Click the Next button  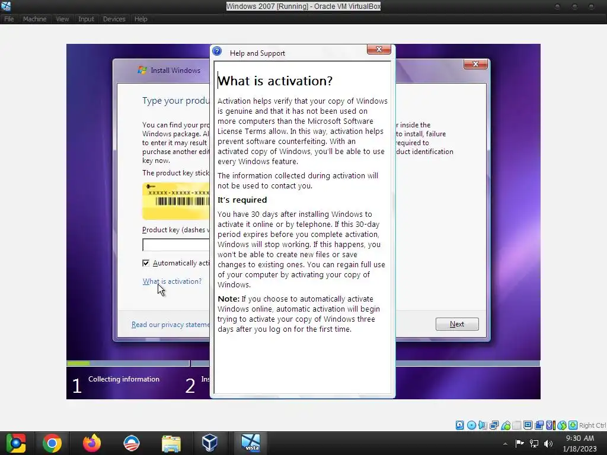click(457, 324)
